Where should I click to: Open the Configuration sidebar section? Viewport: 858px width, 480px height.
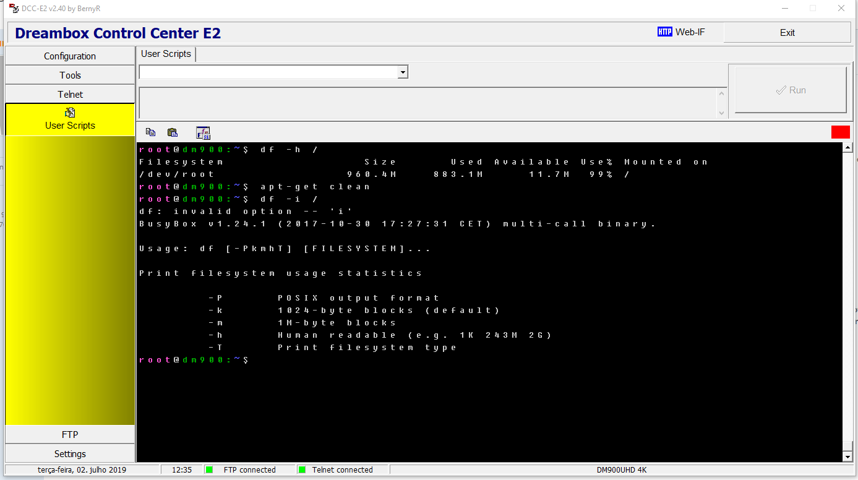[x=70, y=56]
